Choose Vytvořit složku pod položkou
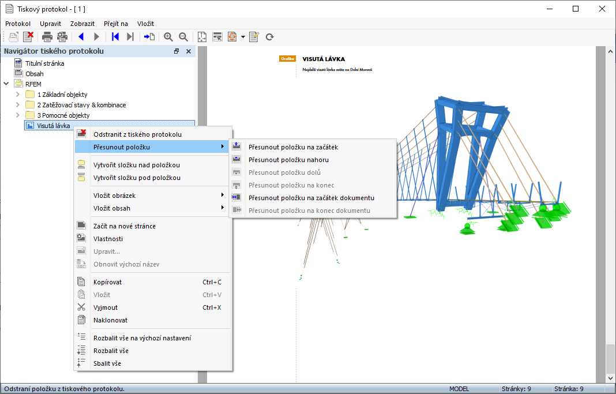The image size is (616, 394). [153, 178]
